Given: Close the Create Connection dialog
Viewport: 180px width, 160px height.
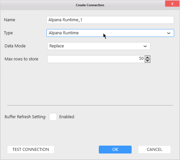Looking at the screenshot, I should (x=172, y=4).
